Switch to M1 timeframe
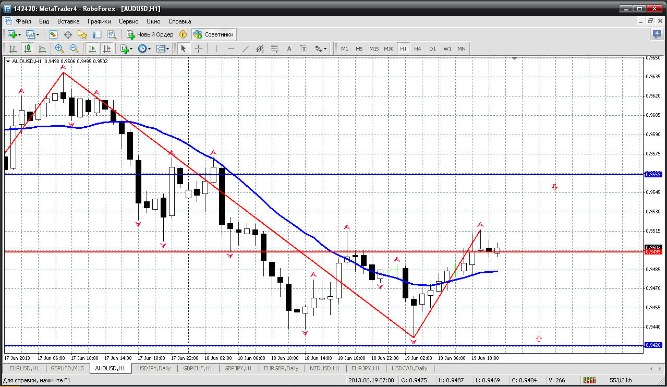 point(345,49)
